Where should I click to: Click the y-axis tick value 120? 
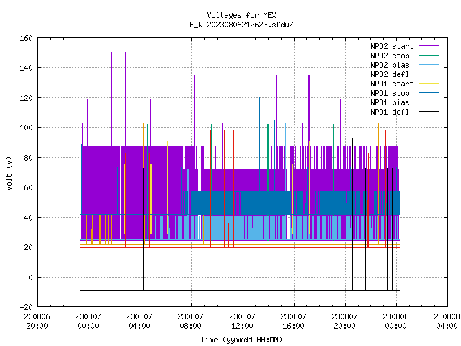(26, 98)
